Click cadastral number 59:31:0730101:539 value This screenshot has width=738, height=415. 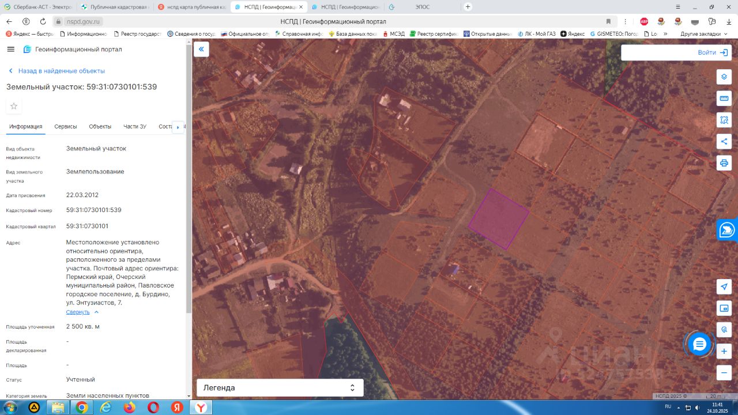coord(94,210)
